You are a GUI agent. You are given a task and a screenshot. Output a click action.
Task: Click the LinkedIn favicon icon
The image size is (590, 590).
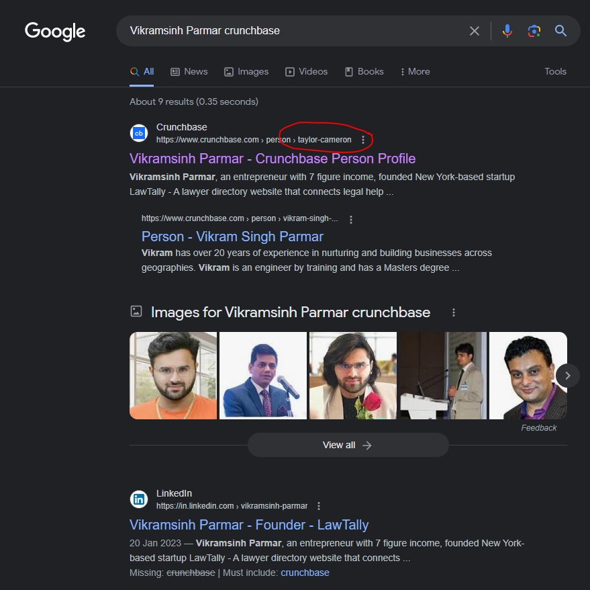[x=139, y=499]
